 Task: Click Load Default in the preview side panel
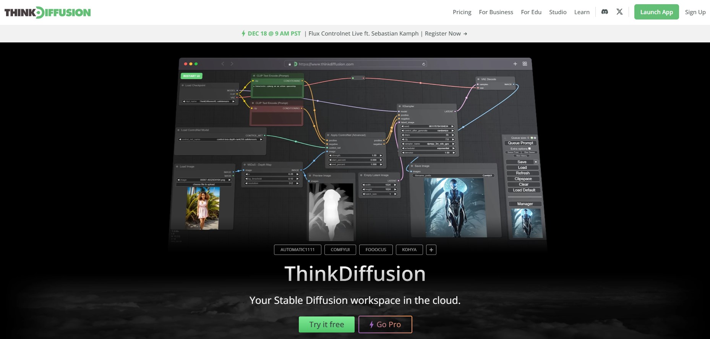tap(524, 190)
